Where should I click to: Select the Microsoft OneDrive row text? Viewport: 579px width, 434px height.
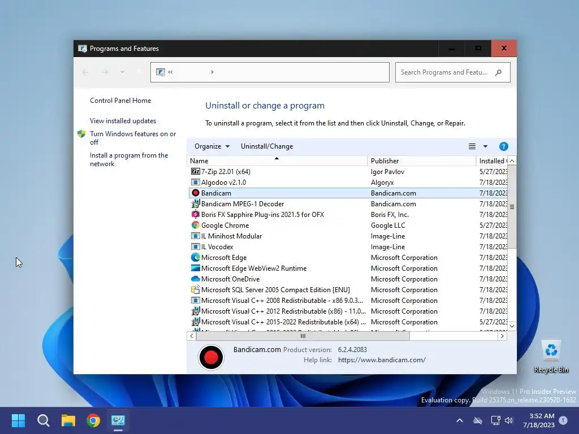[231, 279]
